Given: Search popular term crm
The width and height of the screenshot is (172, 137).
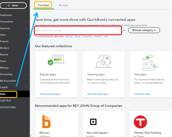Looking at the screenshot, I should (106, 36).
